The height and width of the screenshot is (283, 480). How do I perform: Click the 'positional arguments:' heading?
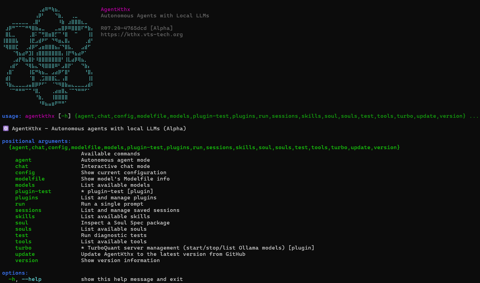[x=36, y=141]
